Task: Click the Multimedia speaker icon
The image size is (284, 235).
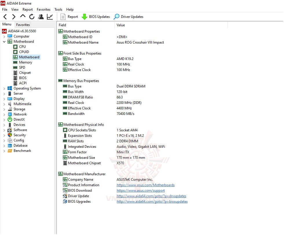Action: click(10, 104)
